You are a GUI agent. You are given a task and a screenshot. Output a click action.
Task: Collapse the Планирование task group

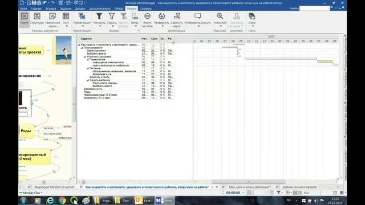click(x=82, y=48)
